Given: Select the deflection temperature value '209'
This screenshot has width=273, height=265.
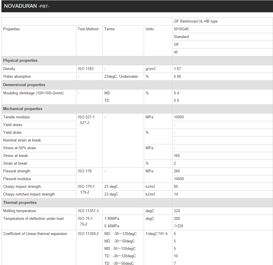Looking at the screenshot, I should click(x=177, y=218).
